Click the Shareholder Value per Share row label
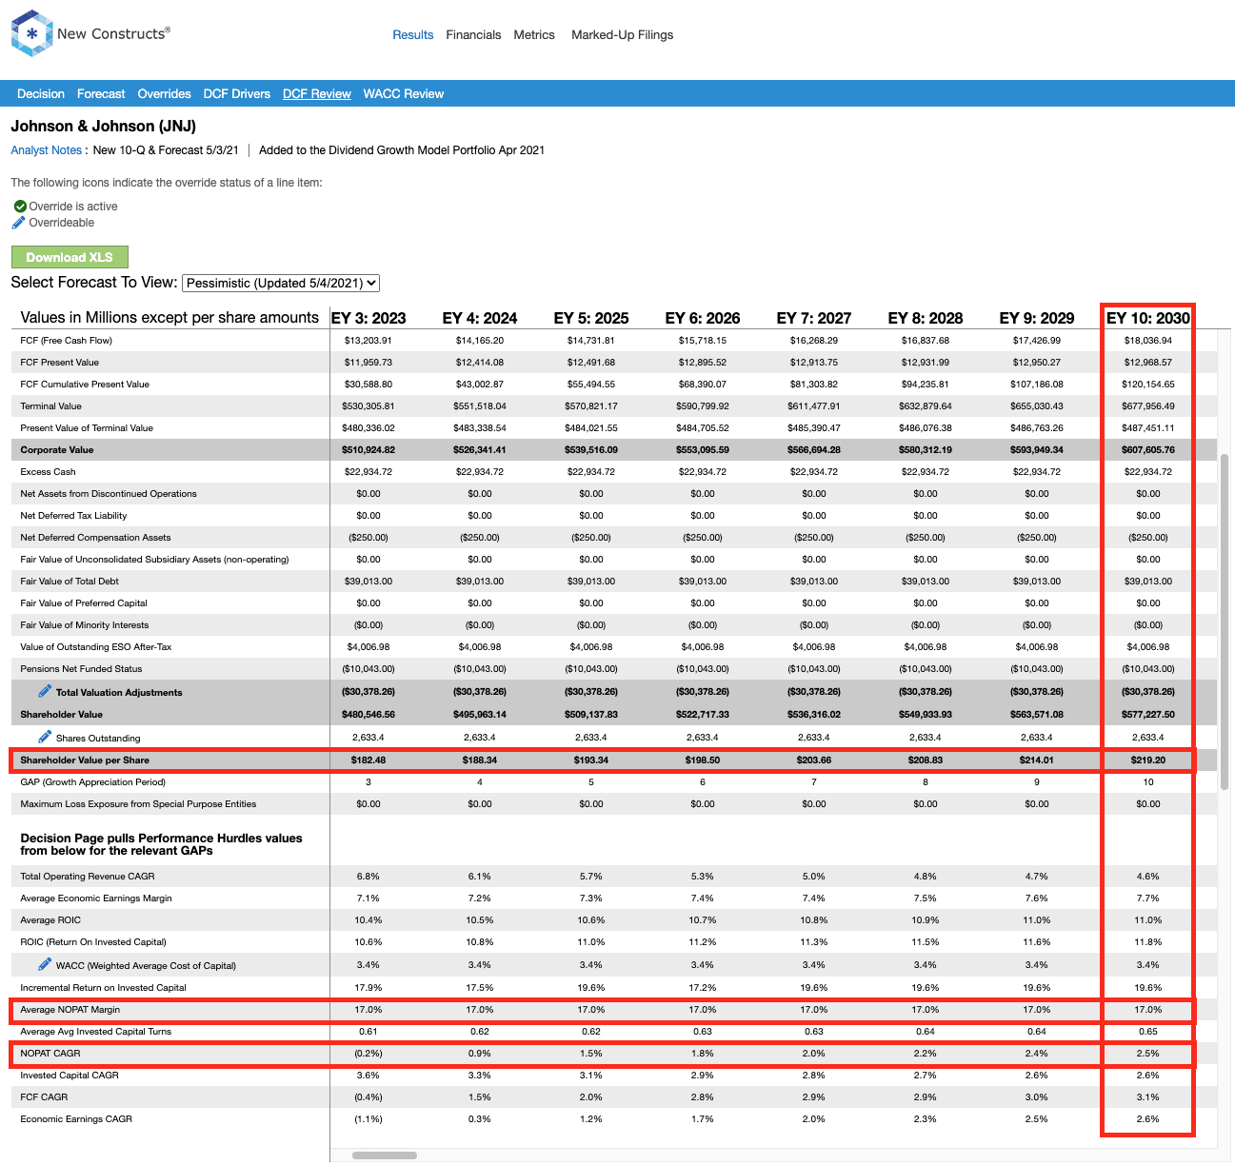 [x=85, y=760]
